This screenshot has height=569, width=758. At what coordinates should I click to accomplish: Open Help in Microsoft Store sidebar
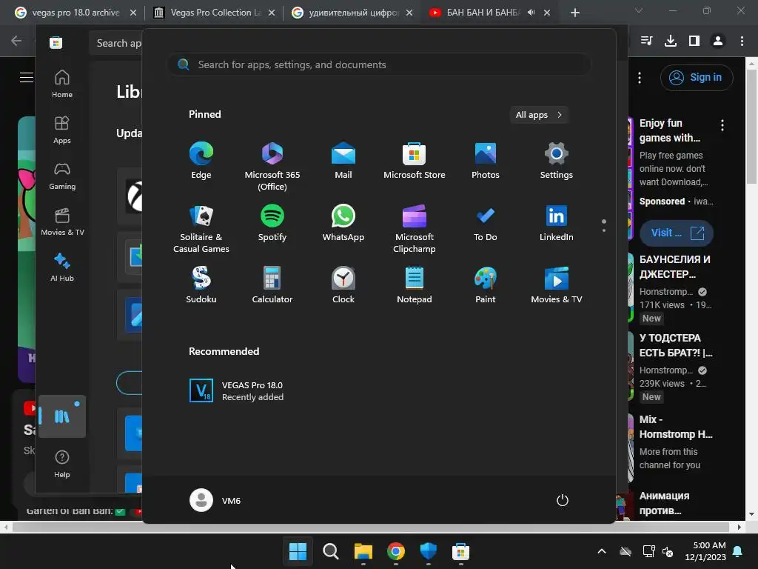(62, 464)
